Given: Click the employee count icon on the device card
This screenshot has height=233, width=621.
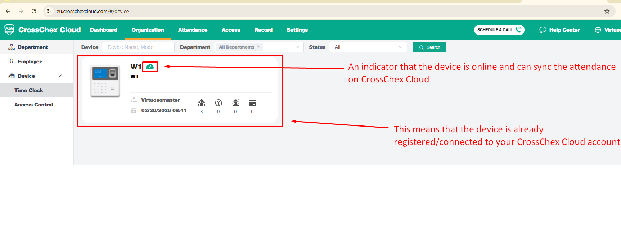Looking at the screenshot, I should tap(202, 103).
